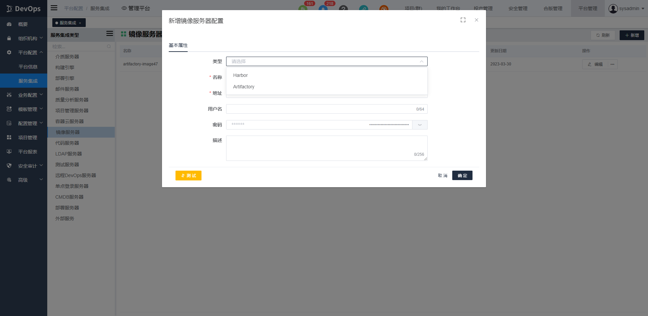
Task: Click the blue notification icon with 218 badge
Action: click(323, 9)
